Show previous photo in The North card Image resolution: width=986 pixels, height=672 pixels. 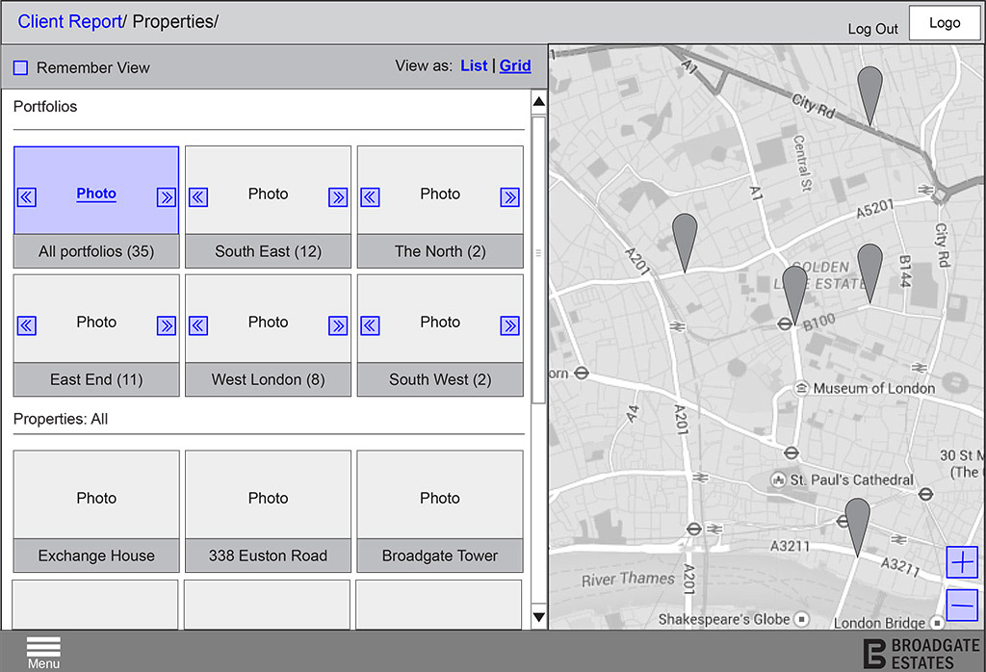click(371, 197)
